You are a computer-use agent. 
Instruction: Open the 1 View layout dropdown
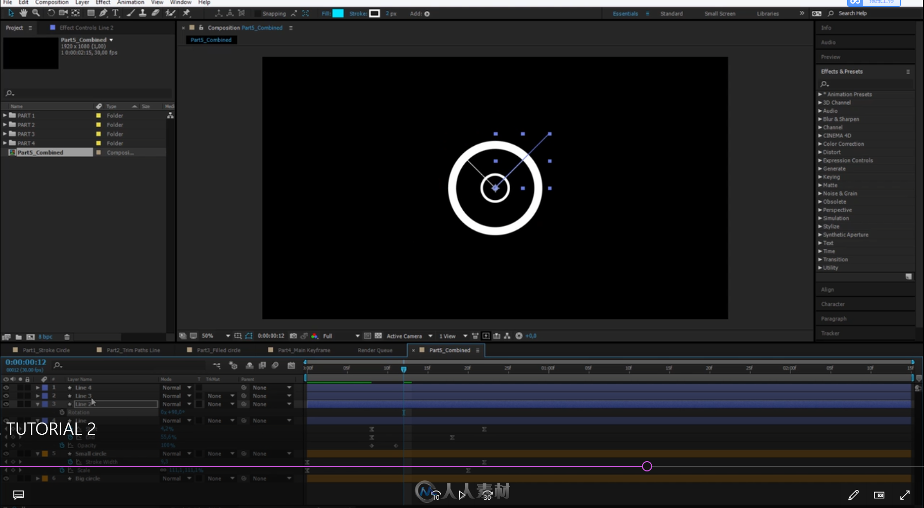[x=453, y=336]
